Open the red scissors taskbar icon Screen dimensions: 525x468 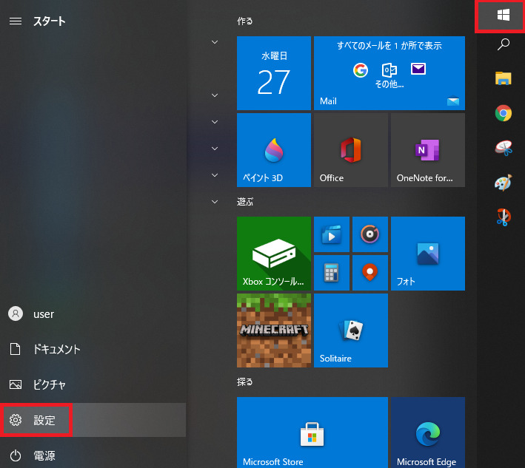(x=504, y=217)
